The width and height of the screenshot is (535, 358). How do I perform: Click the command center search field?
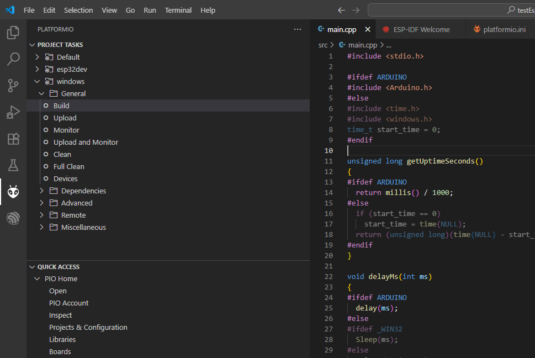tap(452, 10)
